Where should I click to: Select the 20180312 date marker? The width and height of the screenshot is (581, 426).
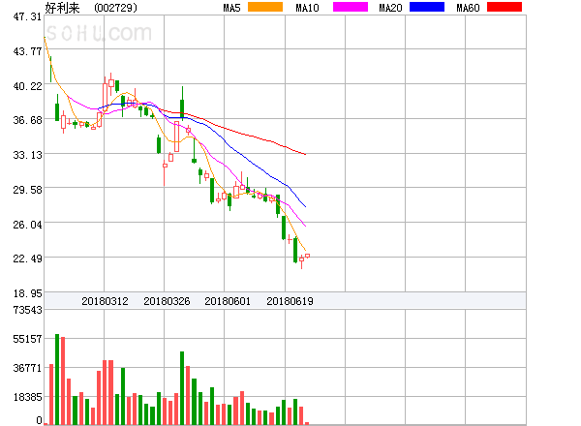coord(104,301)
